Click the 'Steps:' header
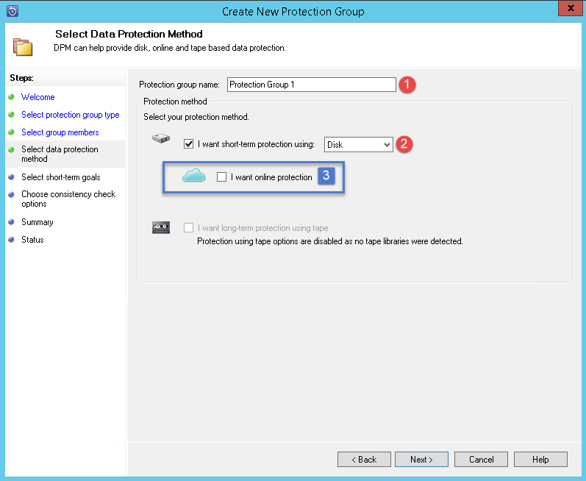586x481 pixels. click(x=21, y=78)
